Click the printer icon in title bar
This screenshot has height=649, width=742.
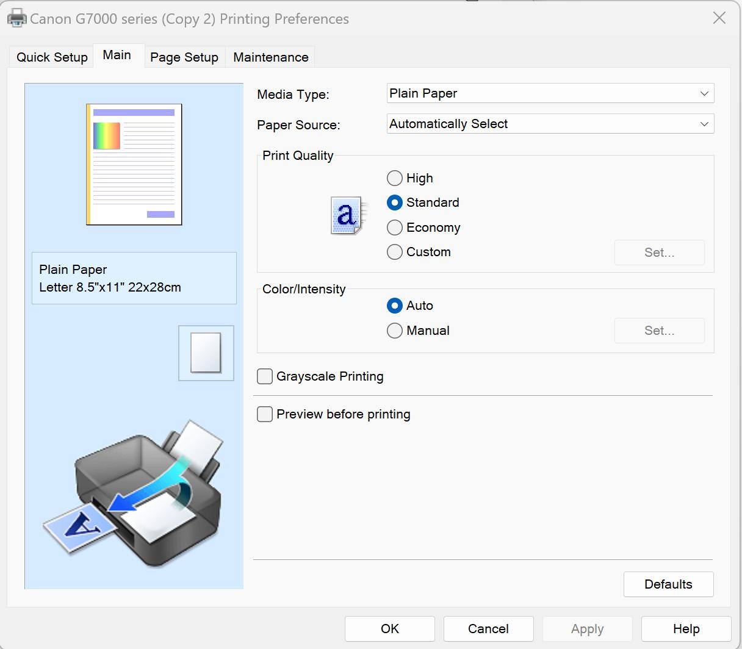16,18
